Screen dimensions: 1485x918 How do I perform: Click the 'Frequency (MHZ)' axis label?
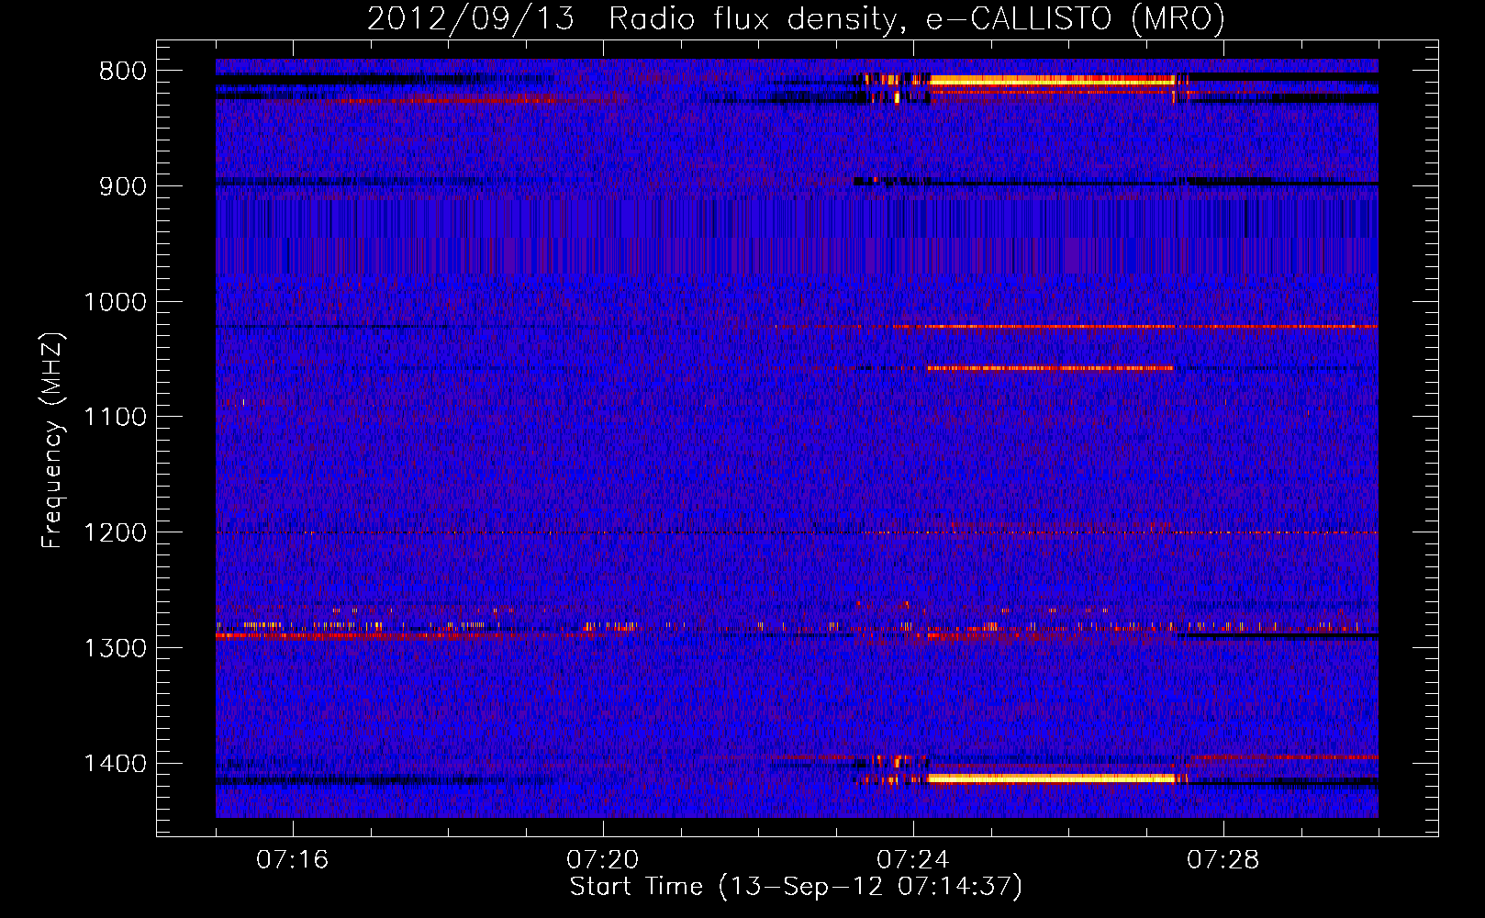point(53,441)
